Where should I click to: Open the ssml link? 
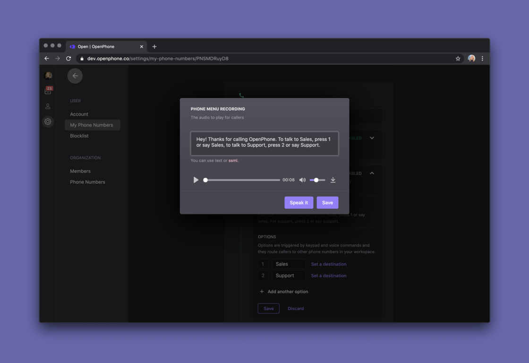click(x=233, y=161)
